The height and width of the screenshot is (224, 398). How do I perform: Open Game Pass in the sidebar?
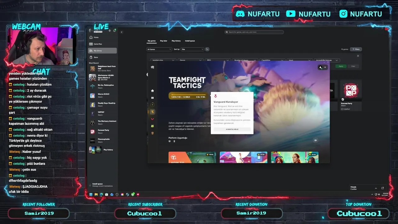coord(102,44)
